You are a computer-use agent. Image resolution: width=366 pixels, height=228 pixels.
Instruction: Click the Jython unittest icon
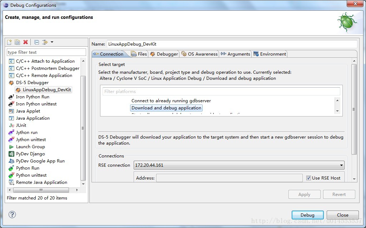[x=11, y=140]
